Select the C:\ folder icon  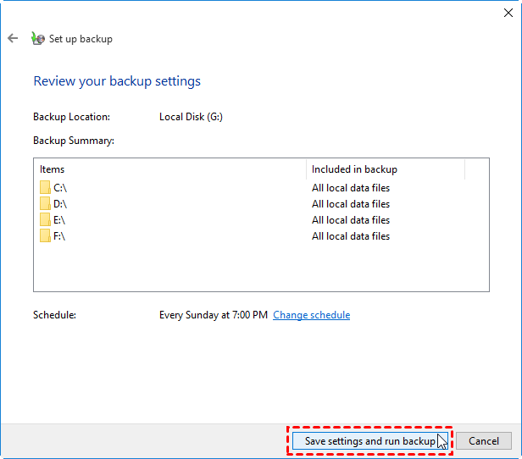click(x=45, y=188)
